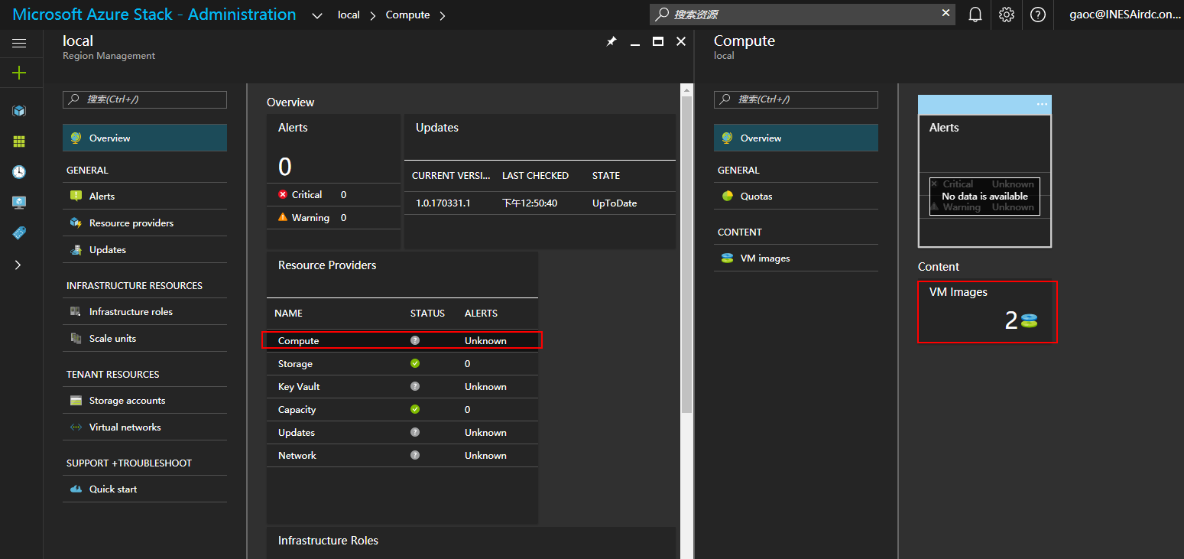
Task: Open Scale units menu item
Action: point(144,338)
